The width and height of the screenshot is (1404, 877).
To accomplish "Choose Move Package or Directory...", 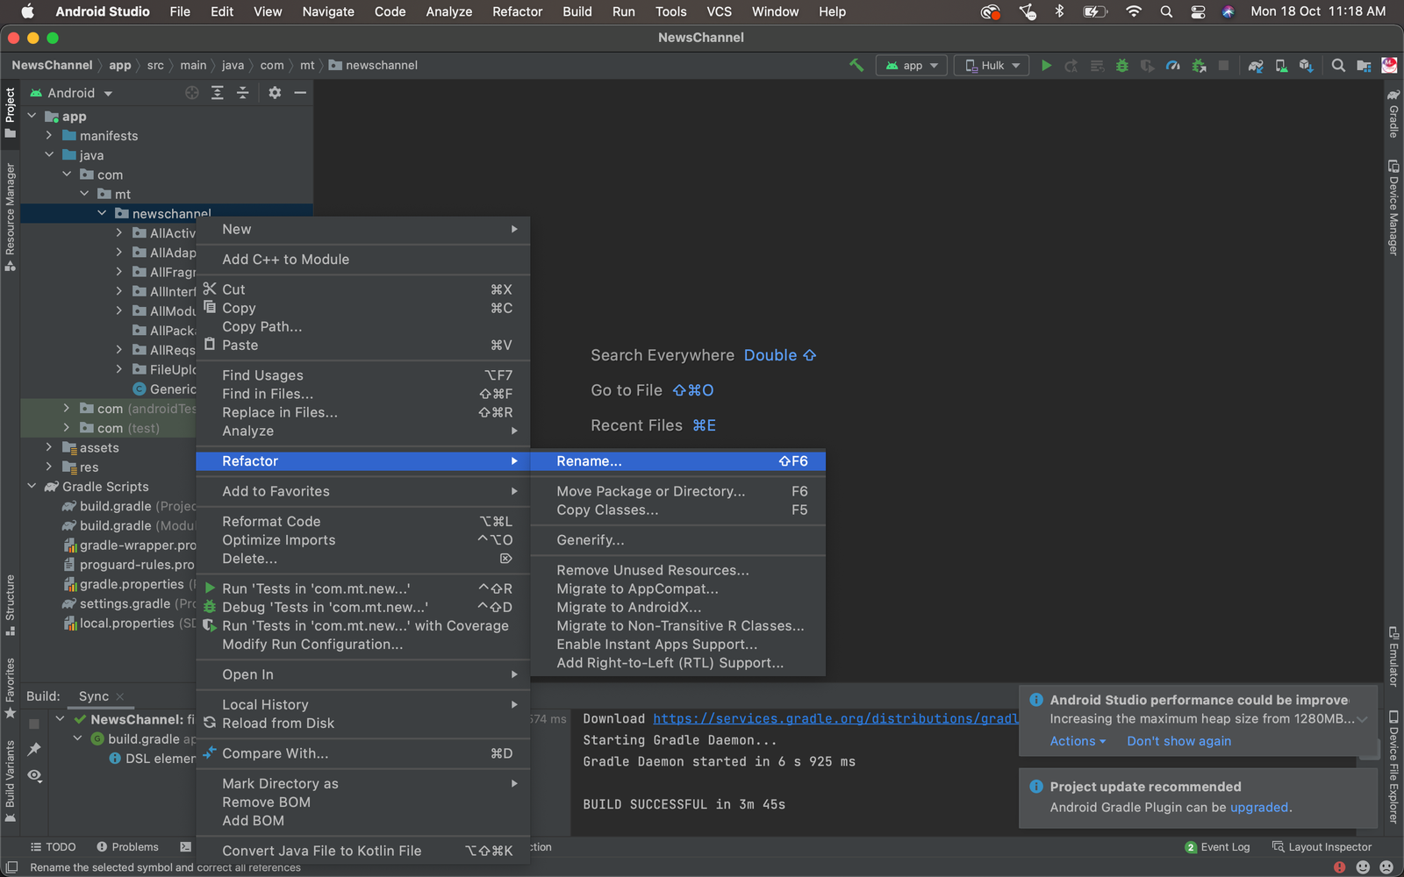I will 678,491.
